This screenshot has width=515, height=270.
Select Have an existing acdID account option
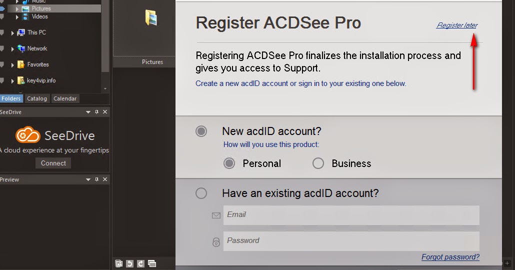(201, 193)
